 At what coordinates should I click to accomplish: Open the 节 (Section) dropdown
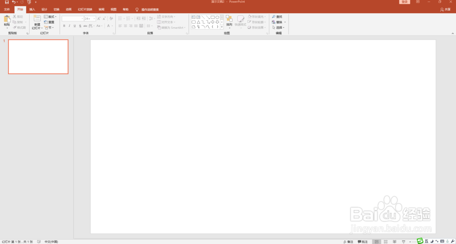click(49, 28)
